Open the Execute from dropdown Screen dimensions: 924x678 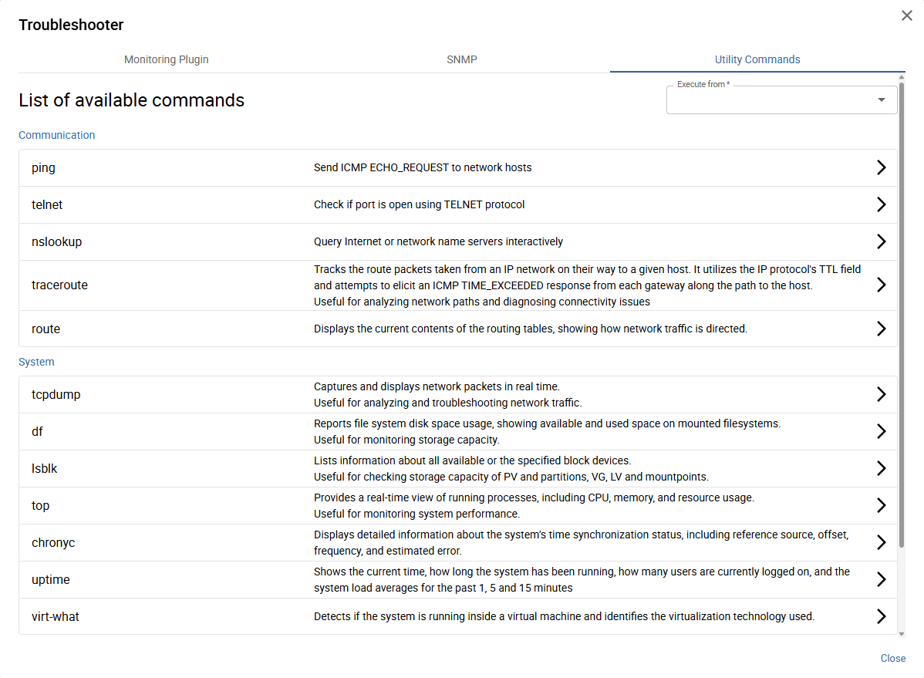(781, 100)
